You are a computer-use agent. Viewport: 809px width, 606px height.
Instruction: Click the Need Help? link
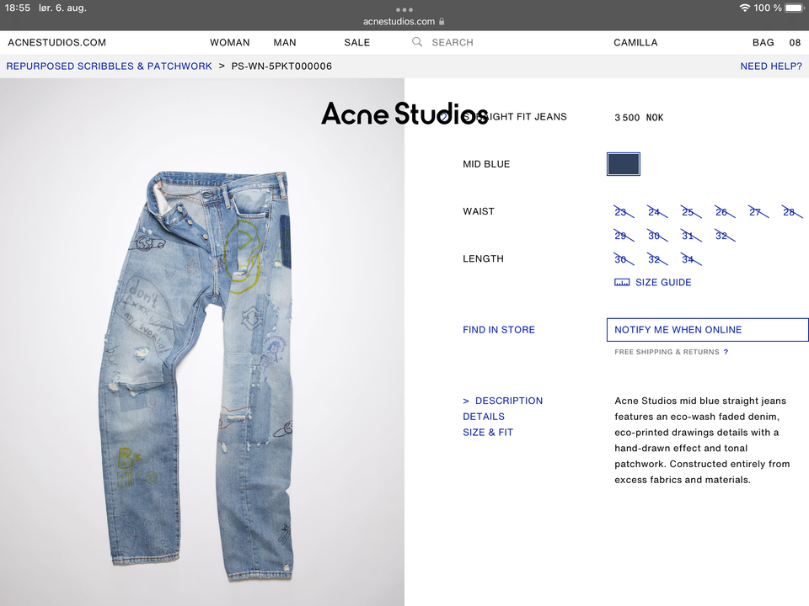[771, 66]
